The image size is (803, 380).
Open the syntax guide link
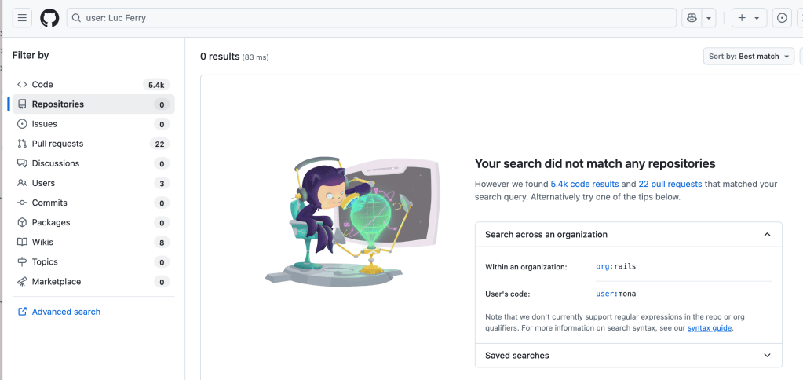pyautogui.click(x=710, y=328)
